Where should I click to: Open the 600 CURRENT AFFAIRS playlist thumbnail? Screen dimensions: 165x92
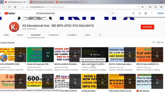pos(40,81)
